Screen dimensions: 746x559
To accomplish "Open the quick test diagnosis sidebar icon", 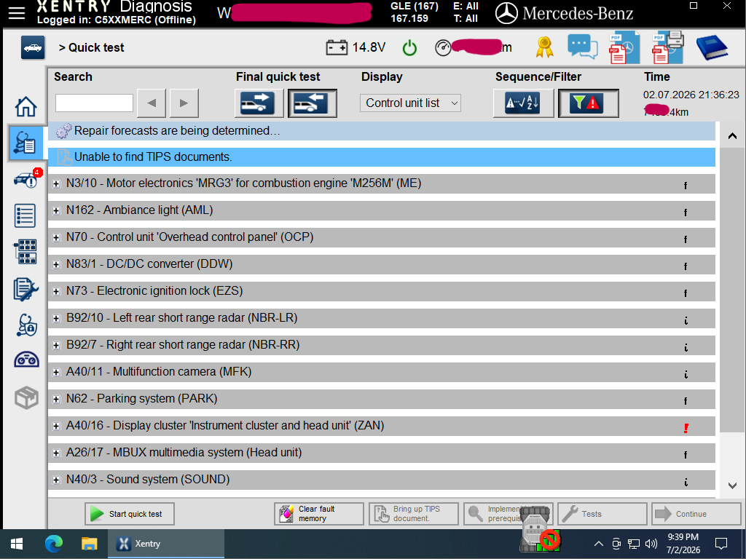I will click(26, 143).
